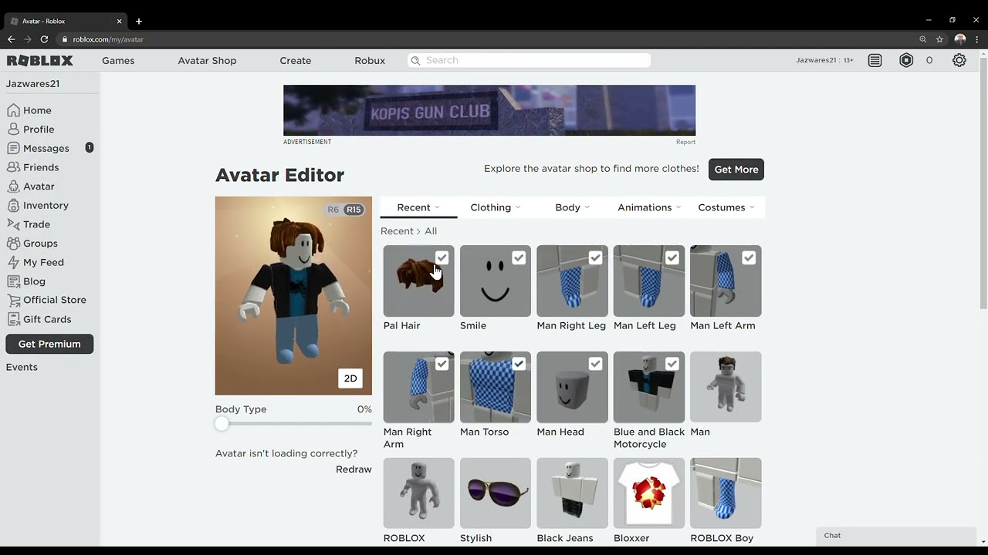Image resolution: width=988 pixels, height=555 pixels.
Task: Expand the Recent dropdown tab
Action: click(418, 207)
